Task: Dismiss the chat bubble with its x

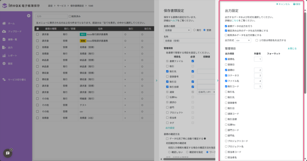Action: click(x=11, y=150)
